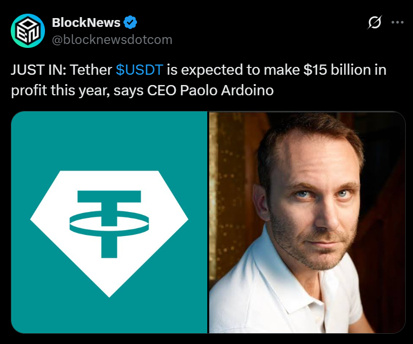Click the "is expected to make" text
413x344 pixels.
click(233, 70)
